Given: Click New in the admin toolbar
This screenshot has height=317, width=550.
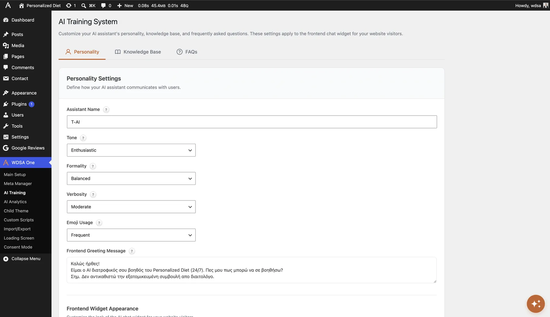Looking at the screenshot, I should [x=125, y=5].
